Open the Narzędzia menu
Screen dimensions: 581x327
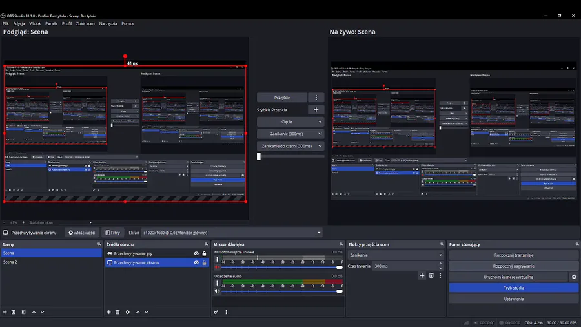pos(108,23)
